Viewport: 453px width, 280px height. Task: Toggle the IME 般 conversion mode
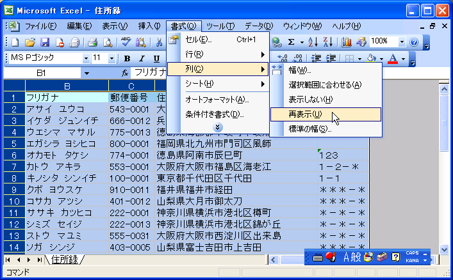coord(356,256)
